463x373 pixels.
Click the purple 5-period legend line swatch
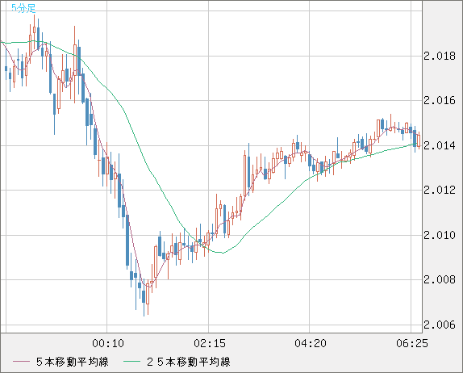click(x=21, y=362)
